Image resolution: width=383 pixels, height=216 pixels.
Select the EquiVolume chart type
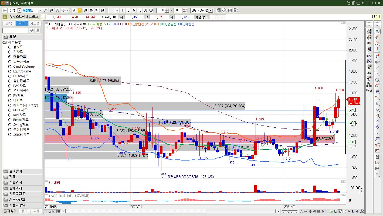coord(19,71)
